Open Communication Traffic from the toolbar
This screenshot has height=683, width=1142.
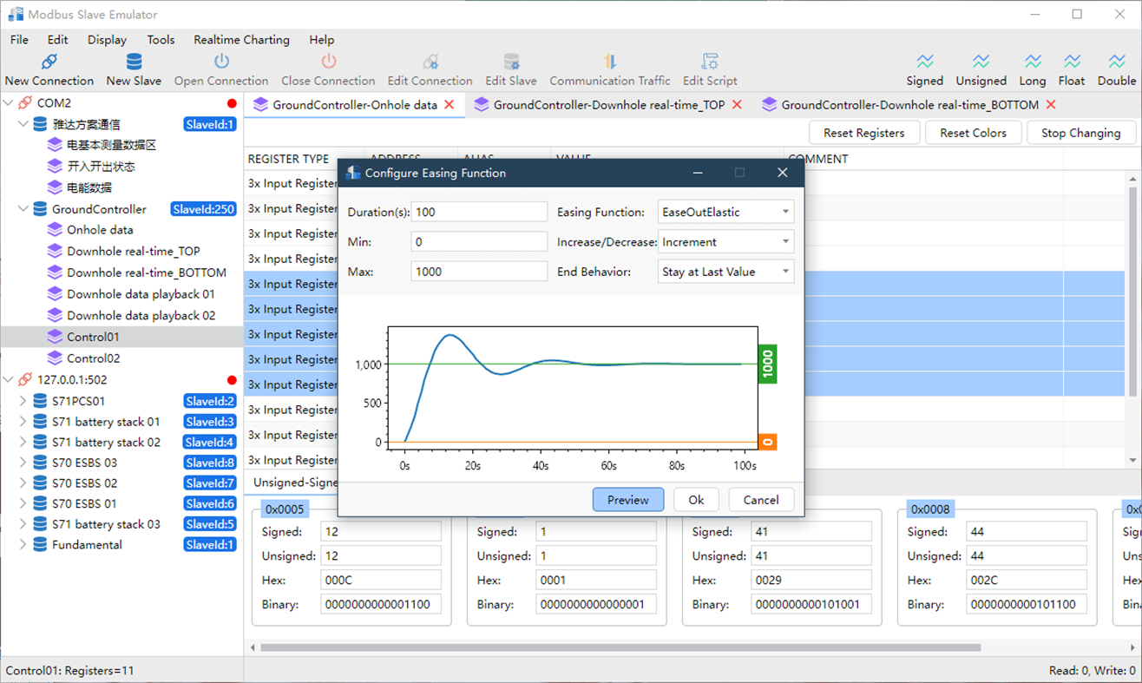610,62
